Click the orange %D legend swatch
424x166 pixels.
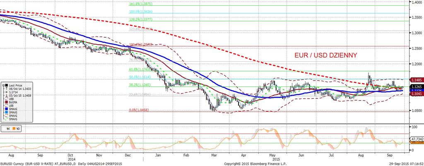[14, 128]
